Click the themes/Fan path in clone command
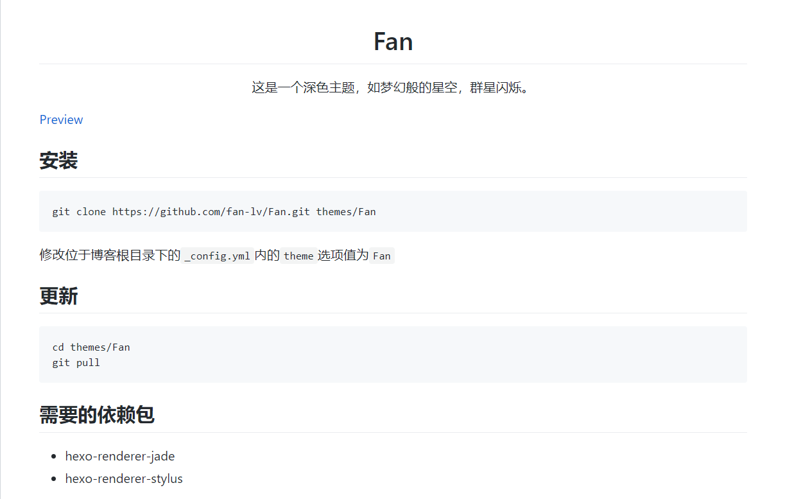 [x=346, y=211]
